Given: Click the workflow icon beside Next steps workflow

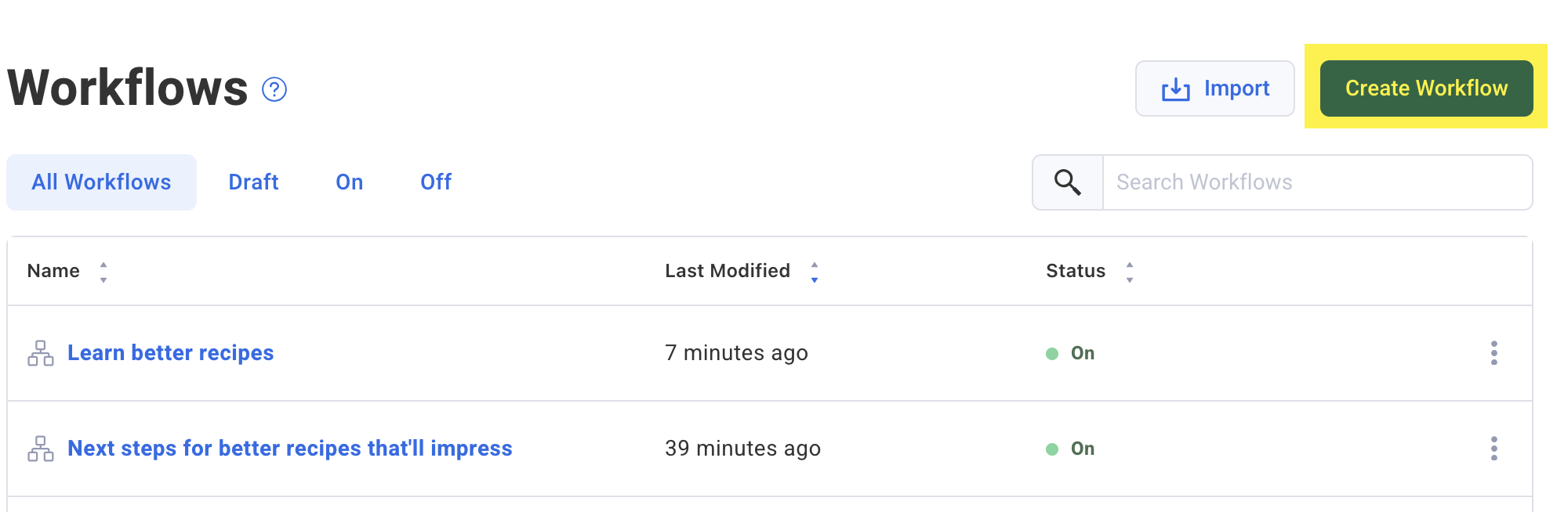Looking at the screenshot, I should click(x=42, y=449).
